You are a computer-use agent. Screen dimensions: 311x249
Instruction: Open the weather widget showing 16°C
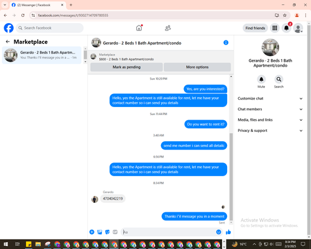pyautogui.click(x=239, y=244)
